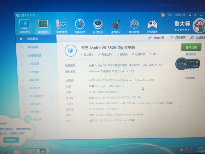Open 温度管理 temperature management

point(61,26)
